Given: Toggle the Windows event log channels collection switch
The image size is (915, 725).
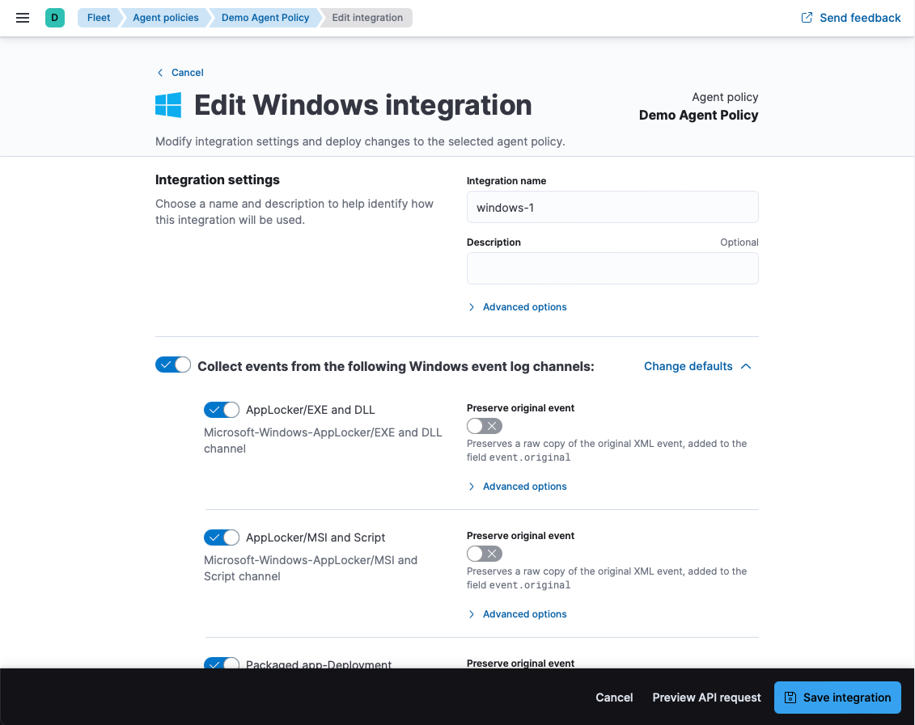Looking at the screenshot, I should click(x=172, y=365).
